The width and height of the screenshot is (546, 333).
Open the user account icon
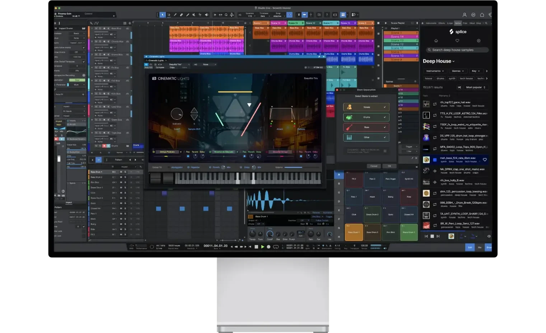[x=465, y=15]
